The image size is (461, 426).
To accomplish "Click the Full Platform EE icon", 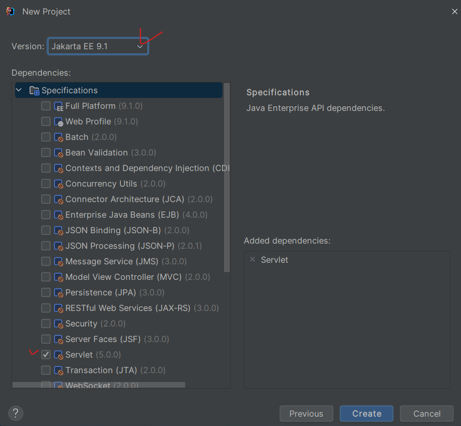I will (59, 106).
